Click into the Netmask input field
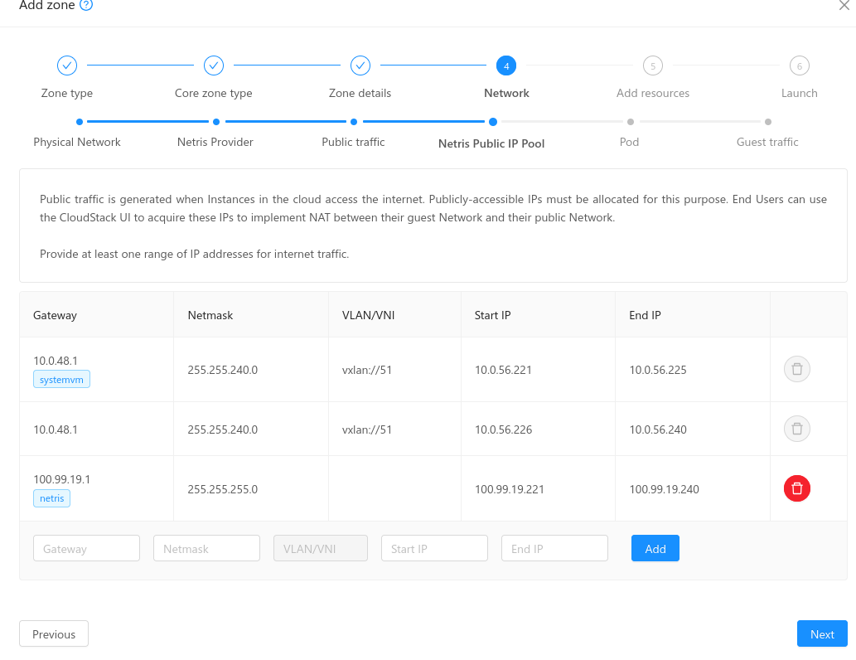The width and height of the screenshot is (856, 660). (x=206, y=548)
